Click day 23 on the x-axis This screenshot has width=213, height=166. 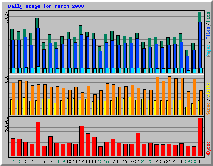point(150,161)
